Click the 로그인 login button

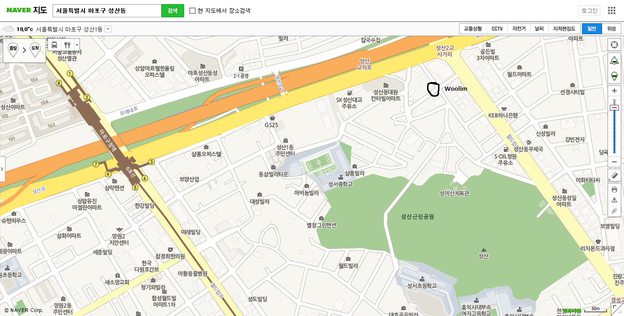coord(589,10)
